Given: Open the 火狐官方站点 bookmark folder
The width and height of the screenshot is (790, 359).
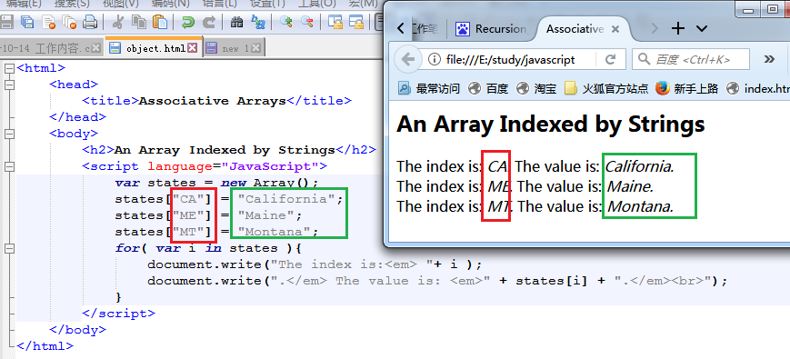Looking at the screenshot, I should pos(606,89).
